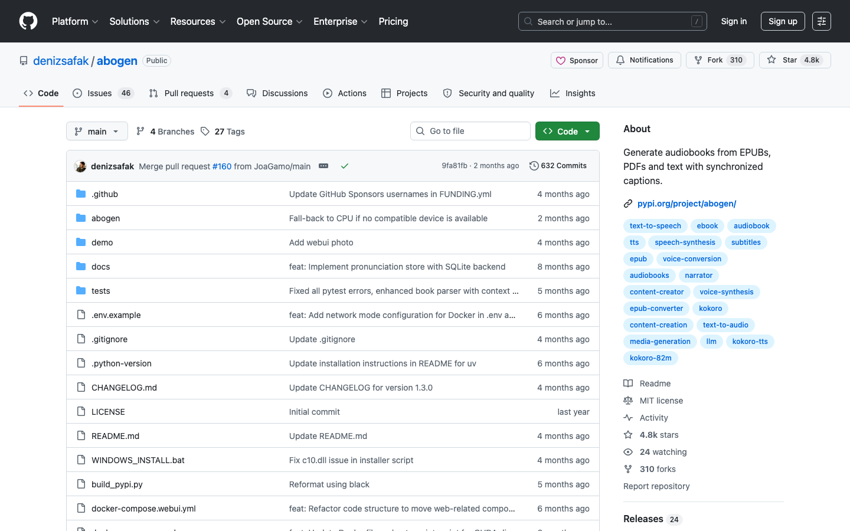The width and height of the screenshot is (850, 531).
Task: Open the command palette settings icon
Action: point(822,21)
